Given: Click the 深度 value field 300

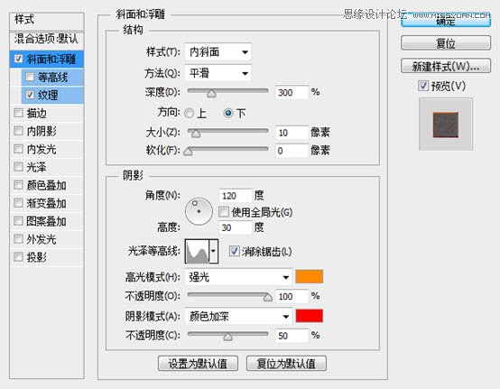Looking at the screenshot, I should click(292, 92).
